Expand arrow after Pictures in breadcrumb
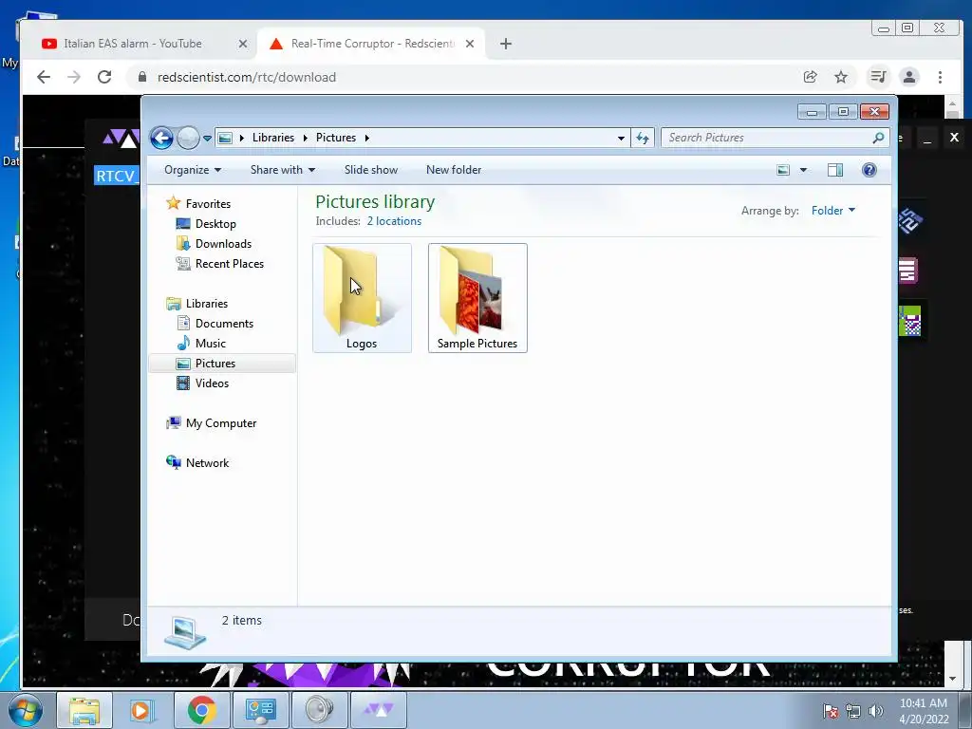Image resolution: width=972 pixels, height=729 pixels. (x=367, y=138)
